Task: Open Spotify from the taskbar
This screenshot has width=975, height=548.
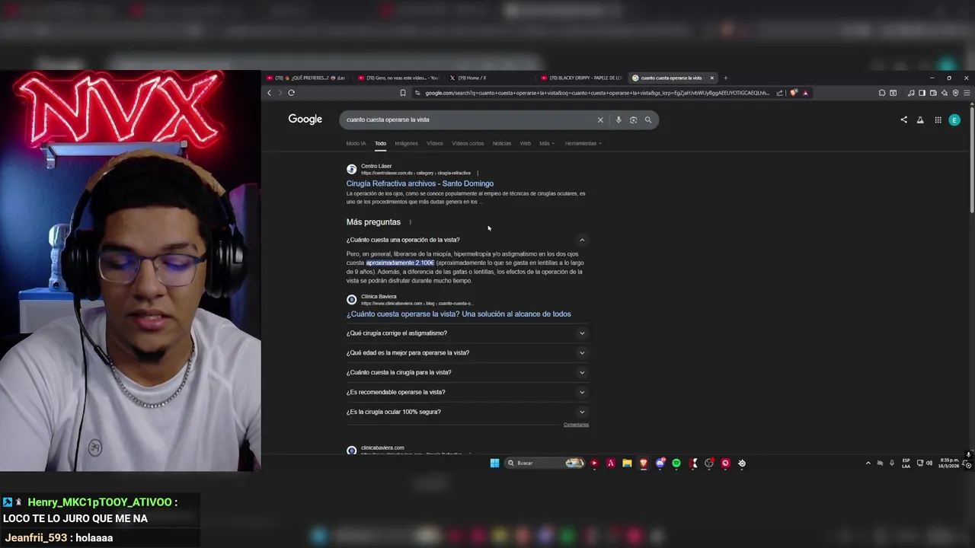Action: [x=676, y=463]
